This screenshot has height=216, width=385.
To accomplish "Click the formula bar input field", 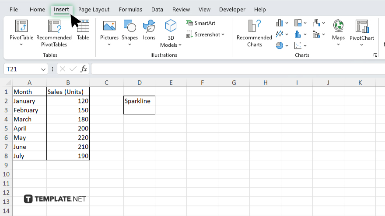I will (x=236, y=69).
